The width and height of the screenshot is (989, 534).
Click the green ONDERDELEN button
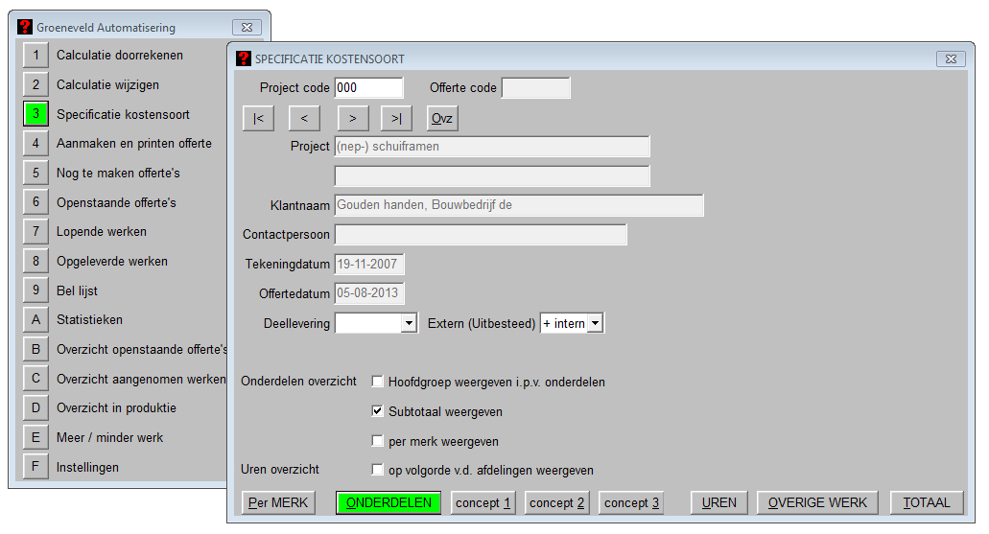coord(389,502)
